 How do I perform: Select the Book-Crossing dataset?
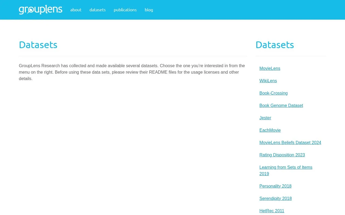click(x=274, y=93)
